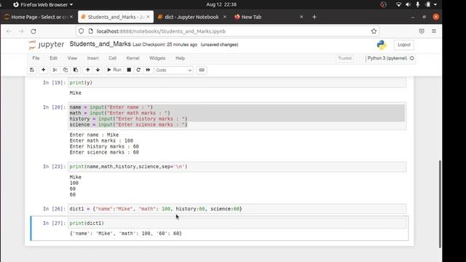Open the Edit menu
Image resolution: width=466 pixels, height=262 pixels.
[x=53, y=58]
